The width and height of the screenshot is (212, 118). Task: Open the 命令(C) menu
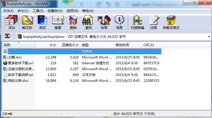tap(23, 11)
